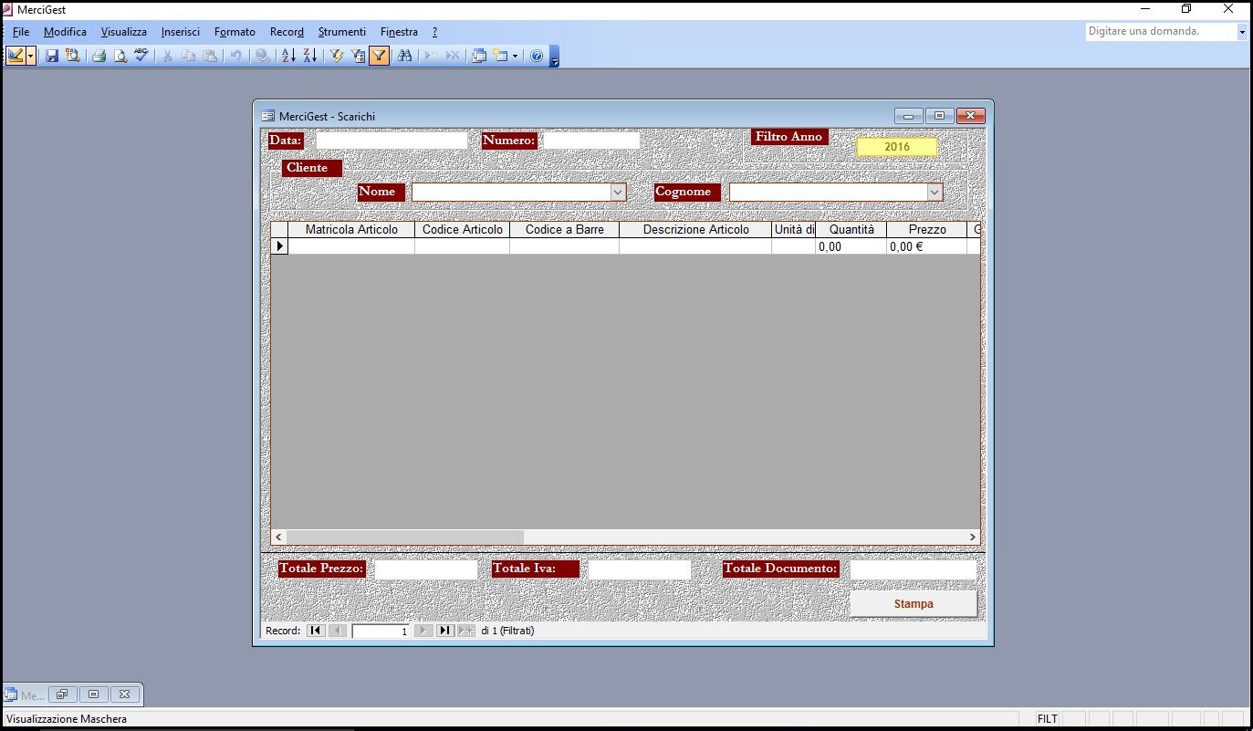Viewport: 1253px width, 731px height.
Task: Open the Nome customer dropdown
Action: pyautogui.click(x=619, y=192)
